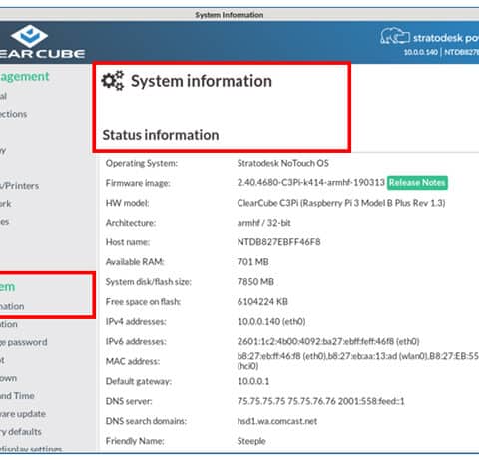This screenshot has height=460, width=479.
Task: Click the Available RAM label
Action: pyautogui.click(x=135, y=262)
